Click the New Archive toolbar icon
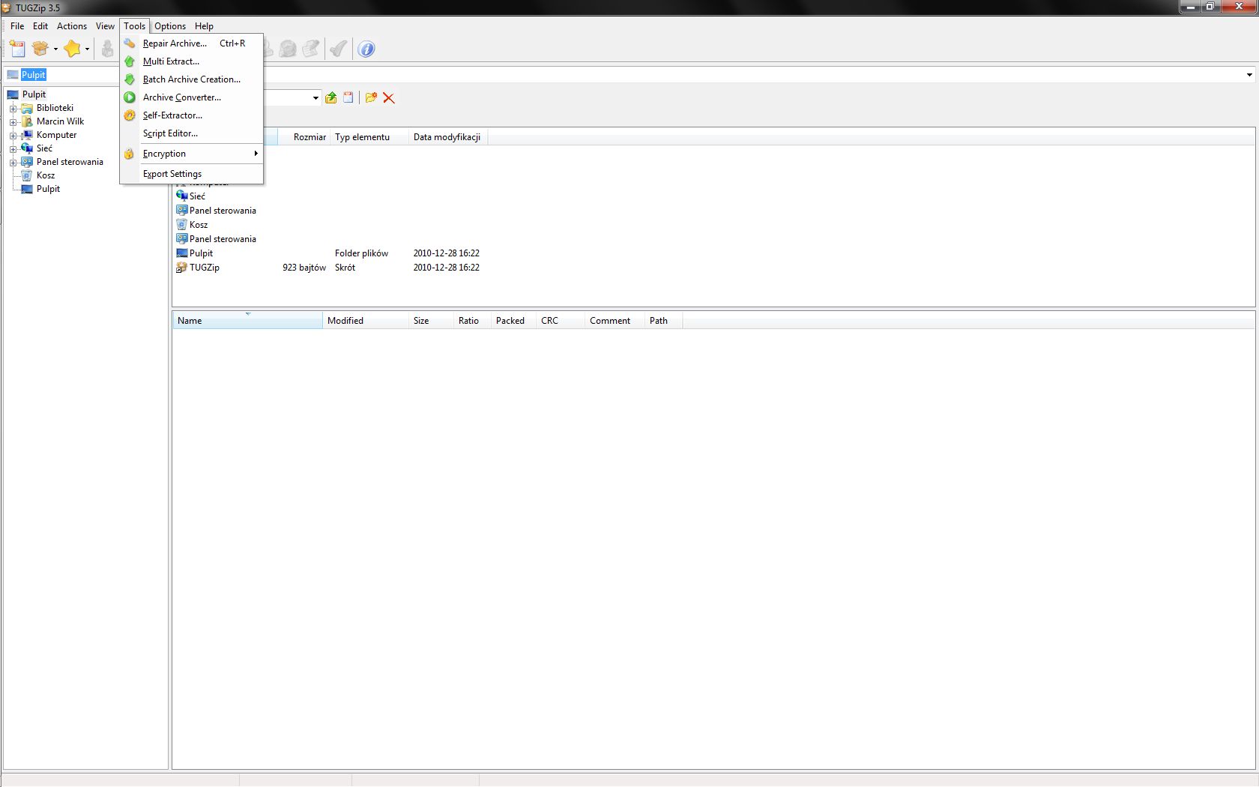The width and height of the screenshot is (1259, 787). 17,49
